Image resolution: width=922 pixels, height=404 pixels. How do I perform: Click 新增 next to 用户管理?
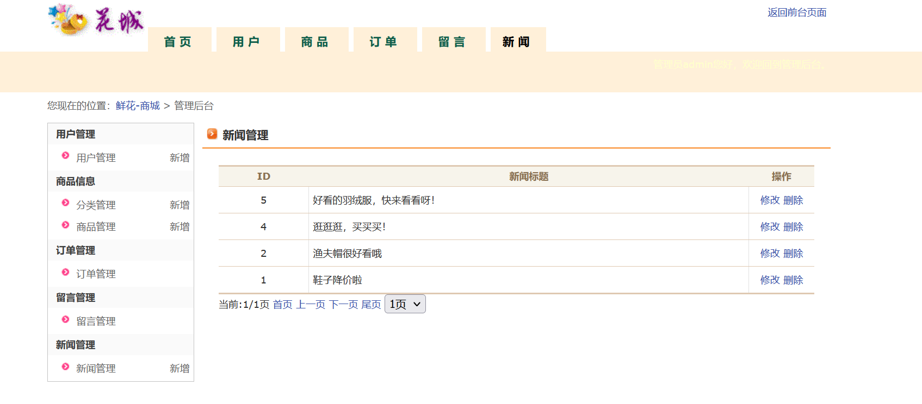[x=180, y=158]
